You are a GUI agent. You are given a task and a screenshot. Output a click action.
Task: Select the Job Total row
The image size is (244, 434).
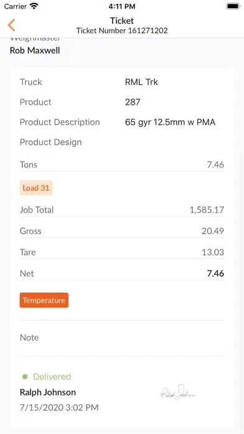122,210
